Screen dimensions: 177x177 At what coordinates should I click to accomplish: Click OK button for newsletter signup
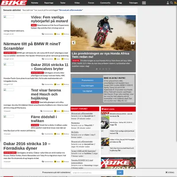point(120,173)
